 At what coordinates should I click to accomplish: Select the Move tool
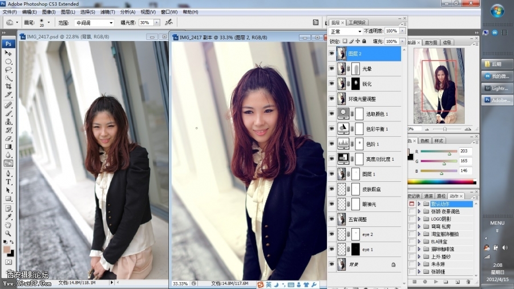click(9, 53)
